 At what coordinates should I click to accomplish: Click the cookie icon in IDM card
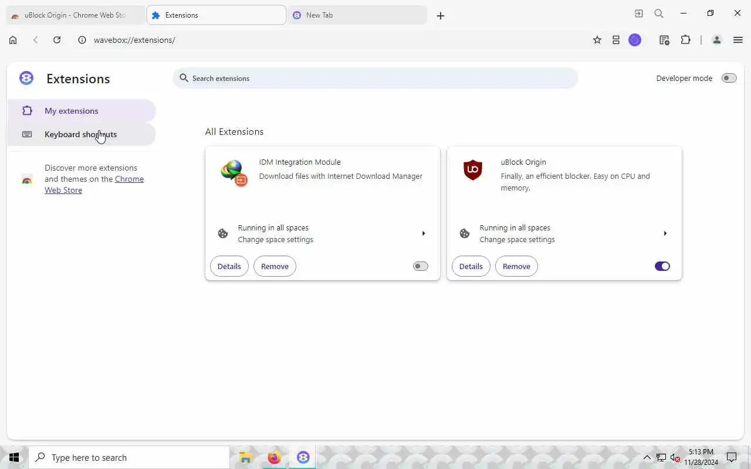click(223, 233)
